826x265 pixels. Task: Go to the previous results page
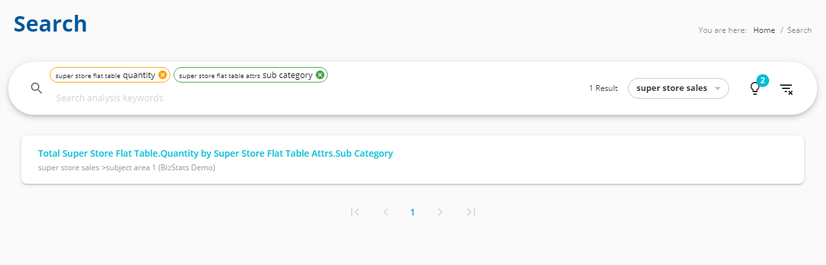click(386, 212)
